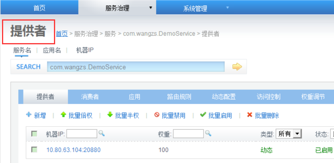Switch to the 权重调节 tab

(313, 97)
